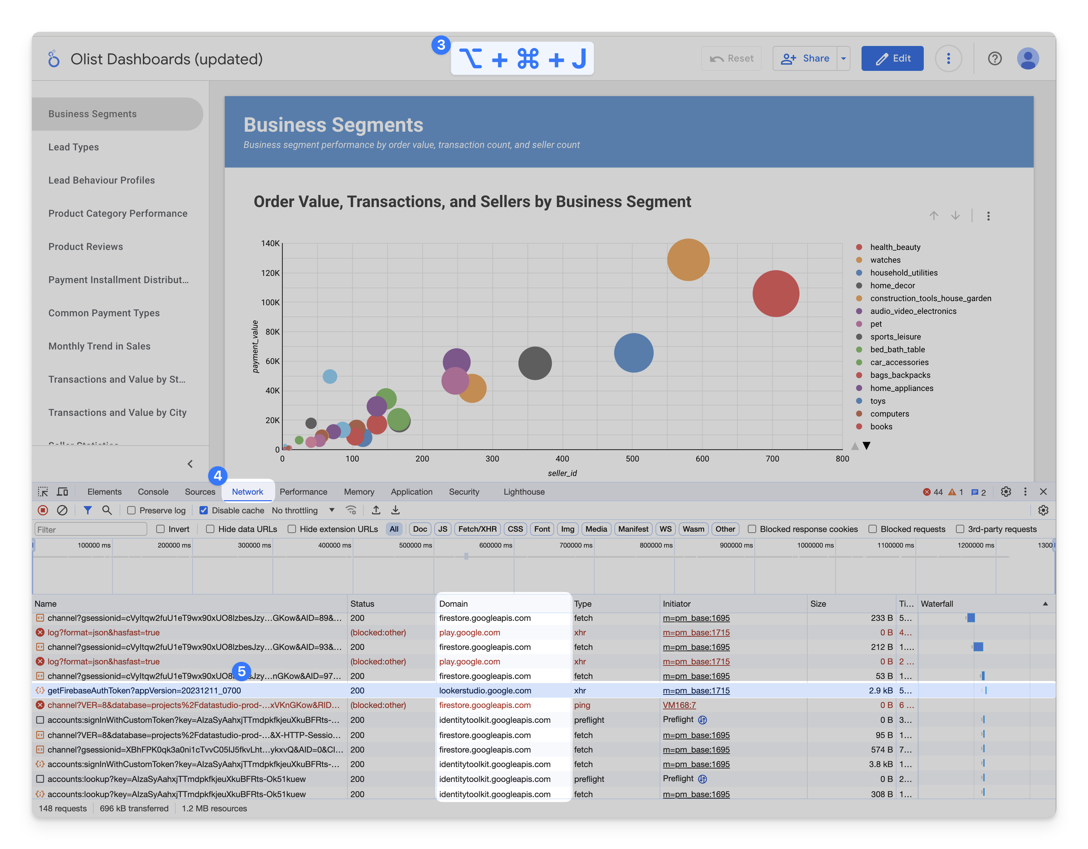This screenshot has width=1088, height=849.
Task: Toggle device toolbar icon in DevTools
Action: (x=62, y=492)
